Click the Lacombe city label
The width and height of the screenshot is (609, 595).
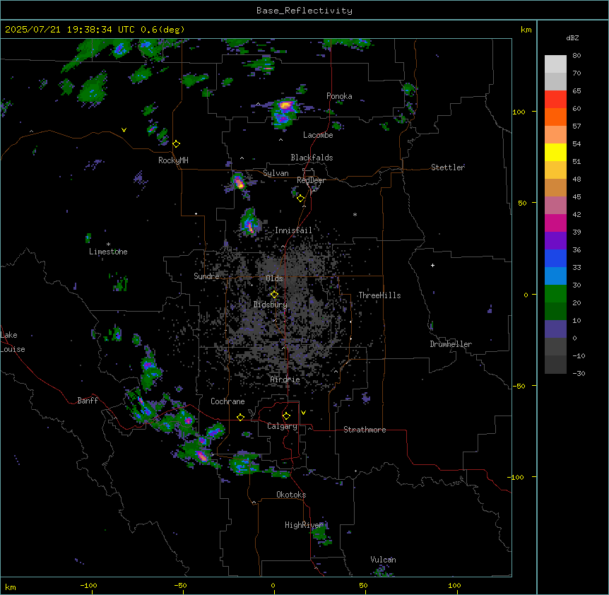[x=318, y=135]
